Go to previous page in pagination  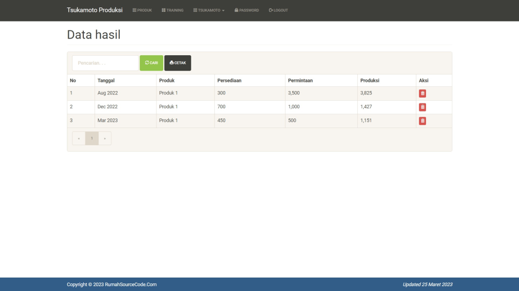click(79, 138)
